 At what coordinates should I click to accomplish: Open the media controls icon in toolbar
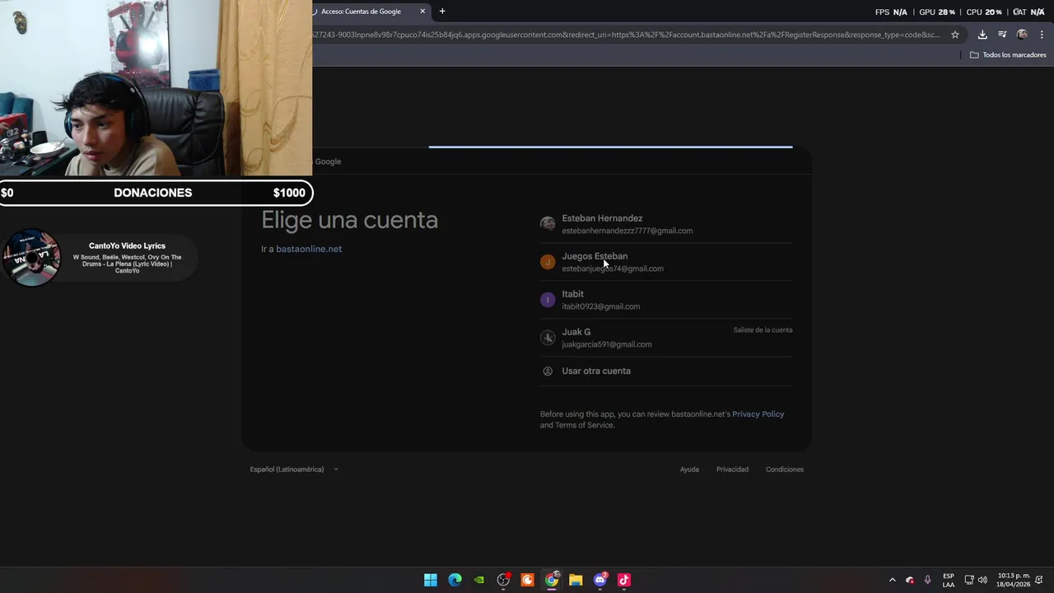pos(1002,35)
